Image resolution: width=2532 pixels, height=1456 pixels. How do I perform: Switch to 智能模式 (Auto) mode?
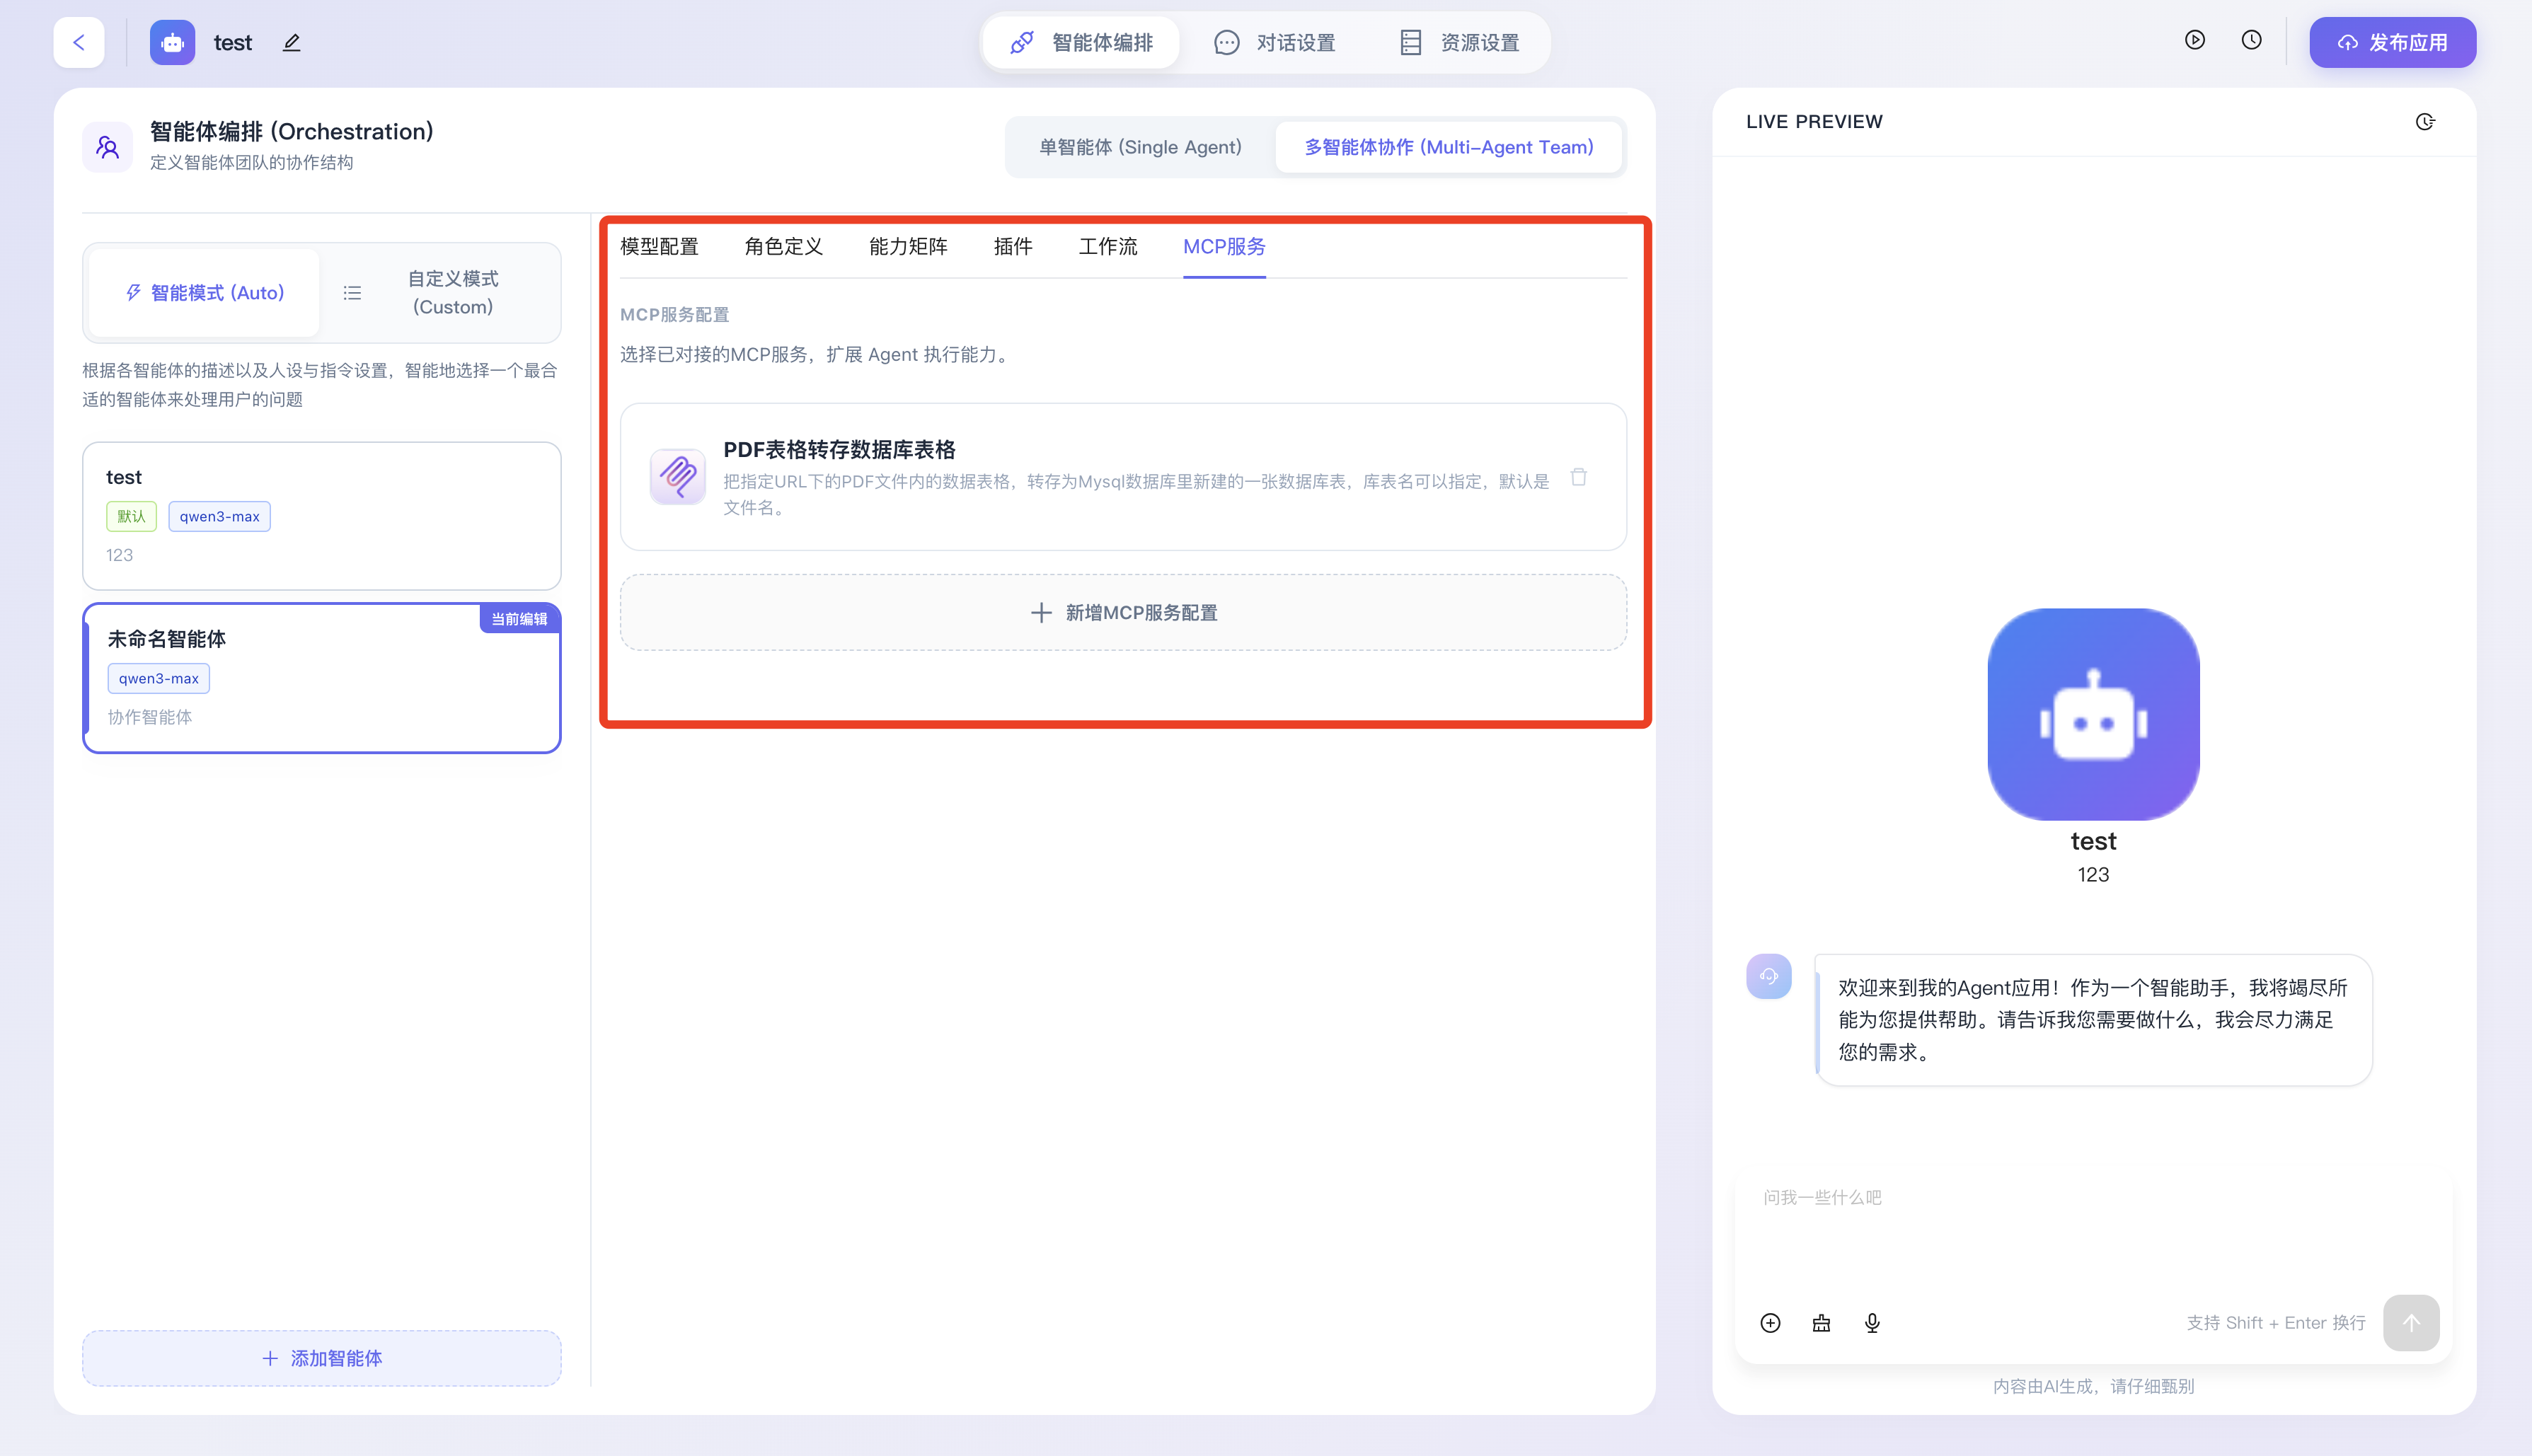(205, 293)
